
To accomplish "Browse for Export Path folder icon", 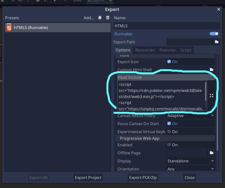I will click(x=217, y=42).
